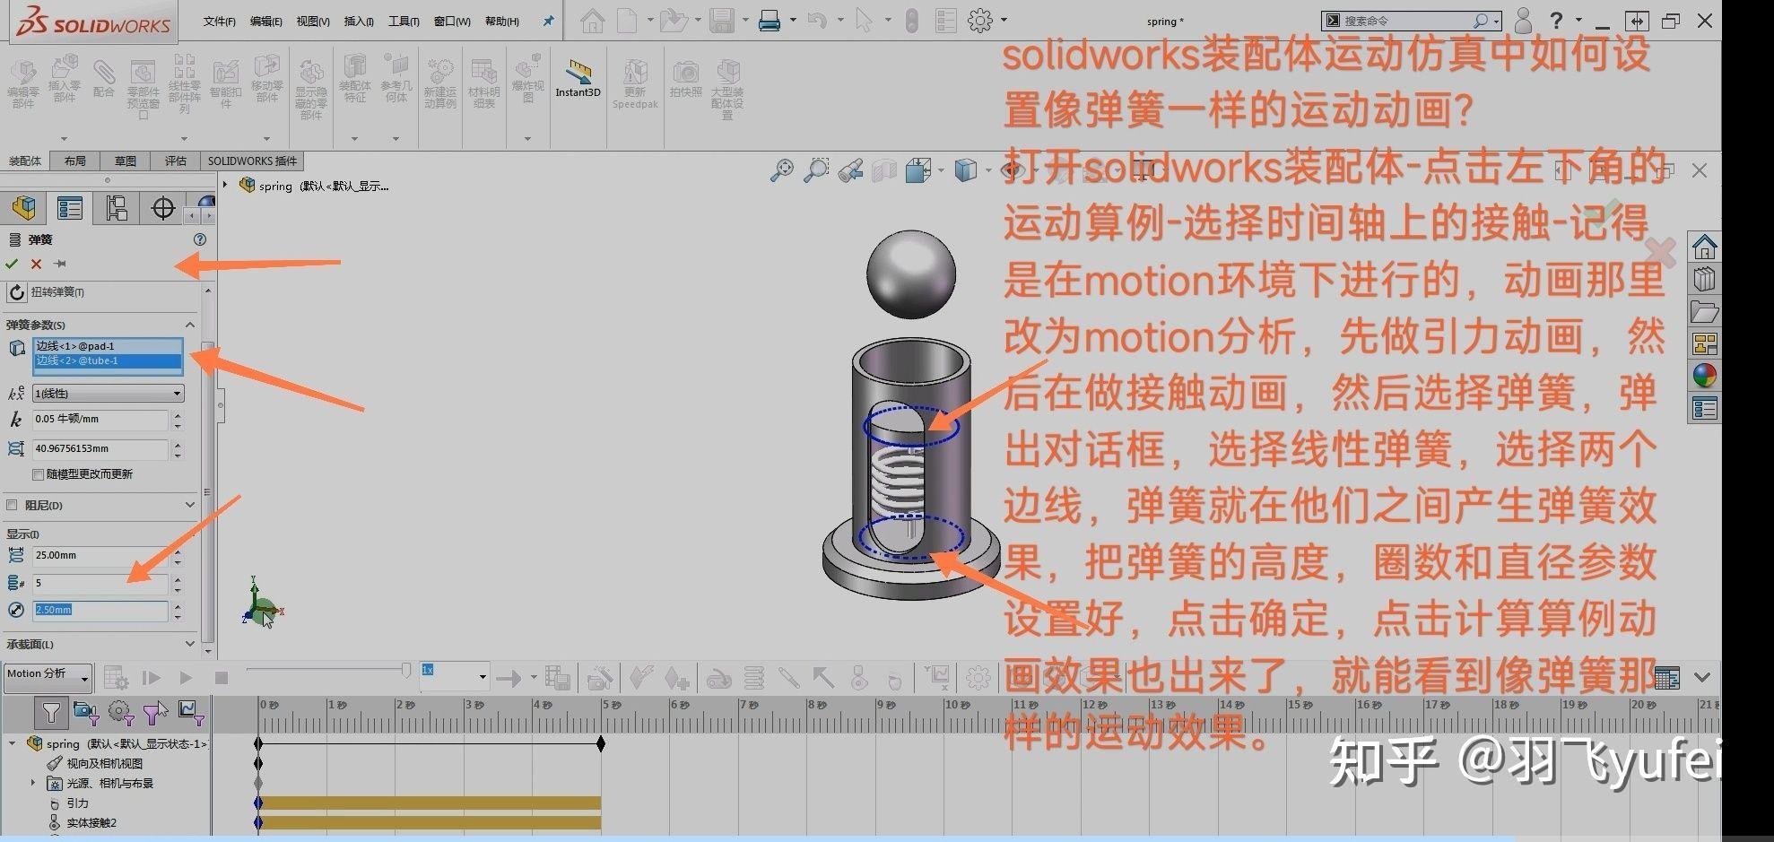Click the contact icon in motion toolbar
The image size is (1774, 842).
point(858,679)
